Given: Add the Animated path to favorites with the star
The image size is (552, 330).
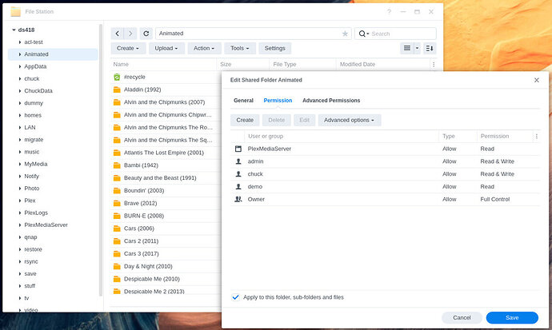Looking at the screenshot, I should pos(345,34).
